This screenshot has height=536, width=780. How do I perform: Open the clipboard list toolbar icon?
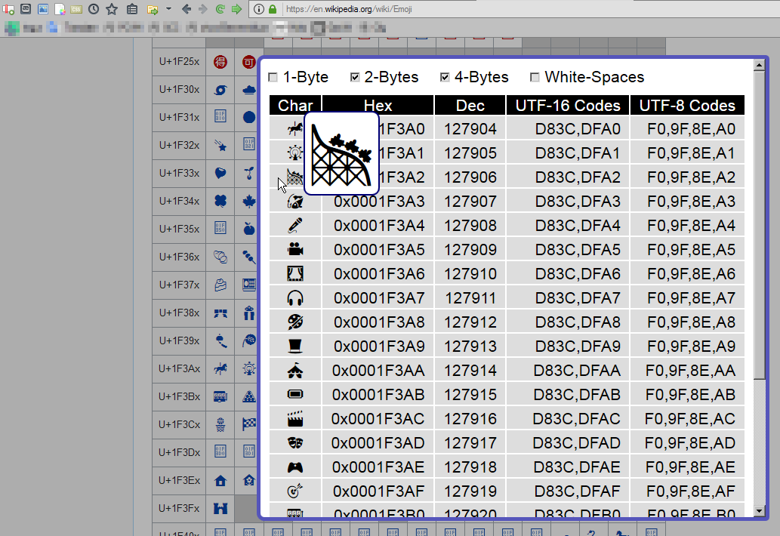coord(132,9)
